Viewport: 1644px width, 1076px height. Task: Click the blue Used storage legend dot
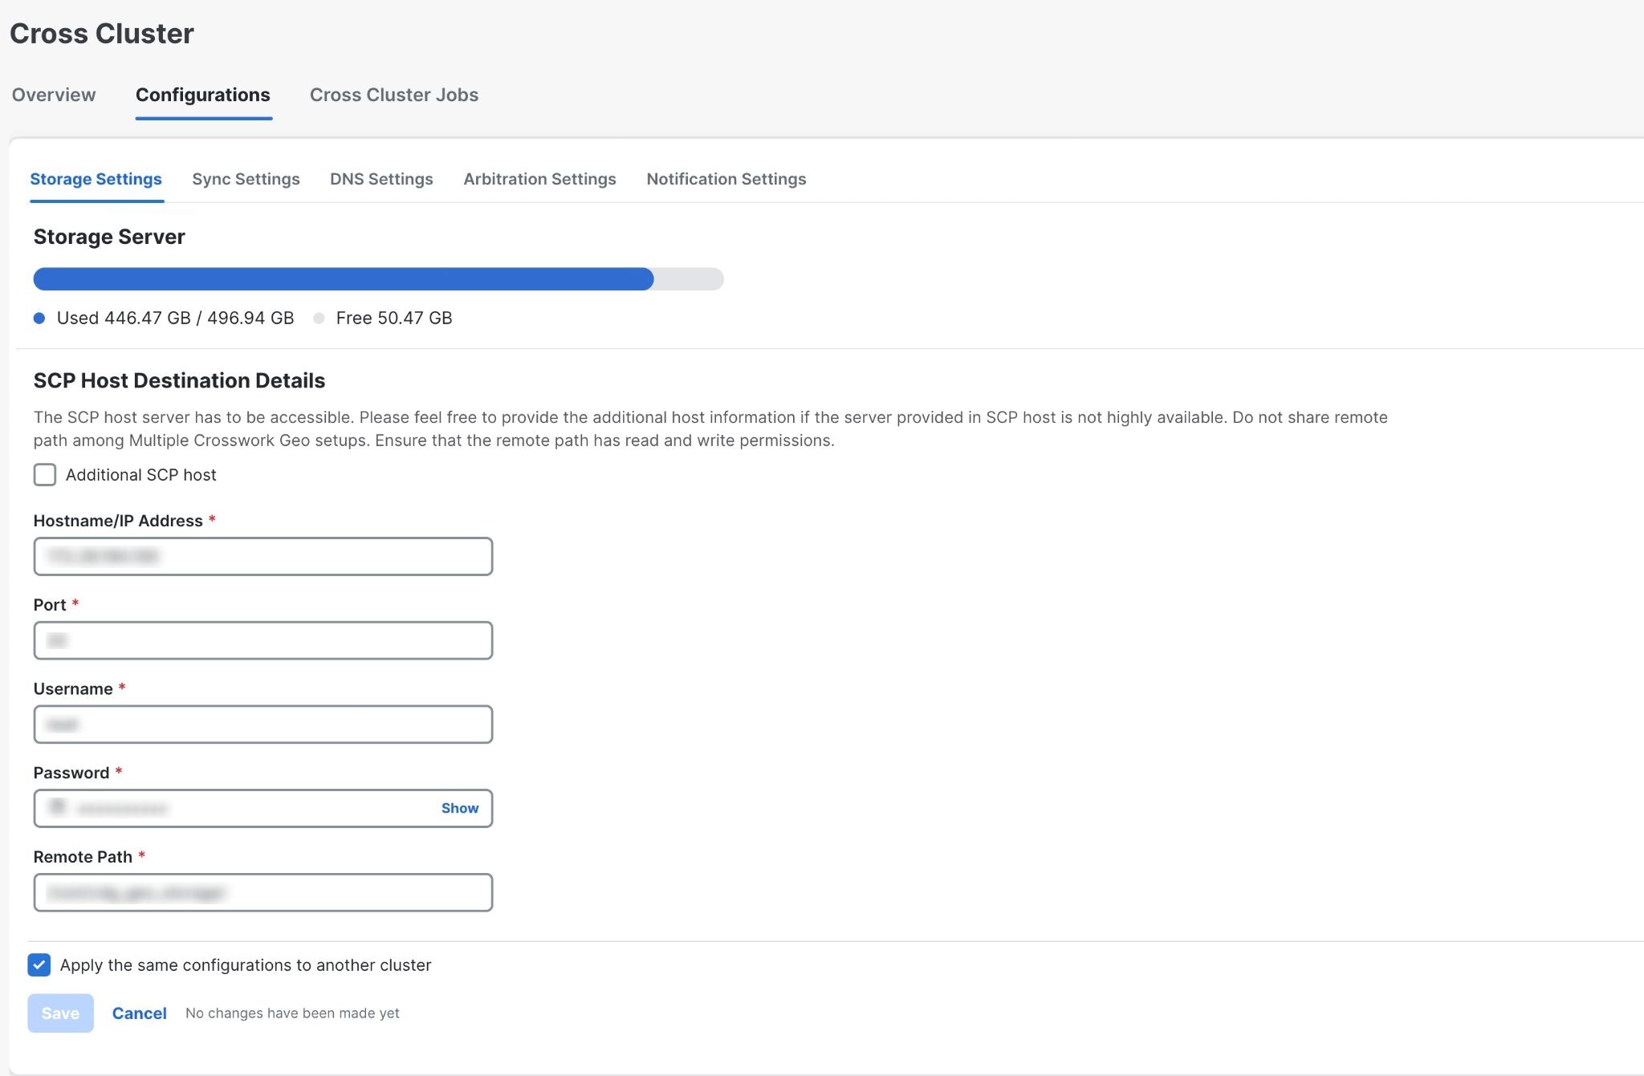(x=39, y=319)
